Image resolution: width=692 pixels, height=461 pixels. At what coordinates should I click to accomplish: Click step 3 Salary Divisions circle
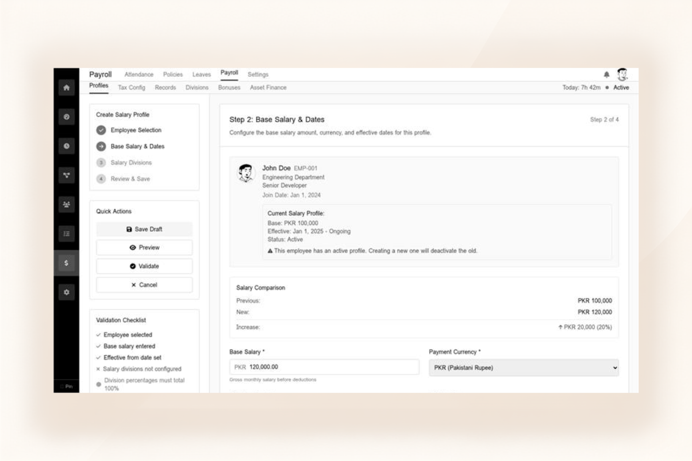tap(101, 162)
